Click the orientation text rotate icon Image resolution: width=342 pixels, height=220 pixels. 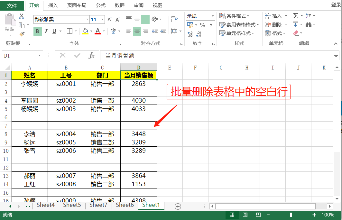click(x=155, y=19)
